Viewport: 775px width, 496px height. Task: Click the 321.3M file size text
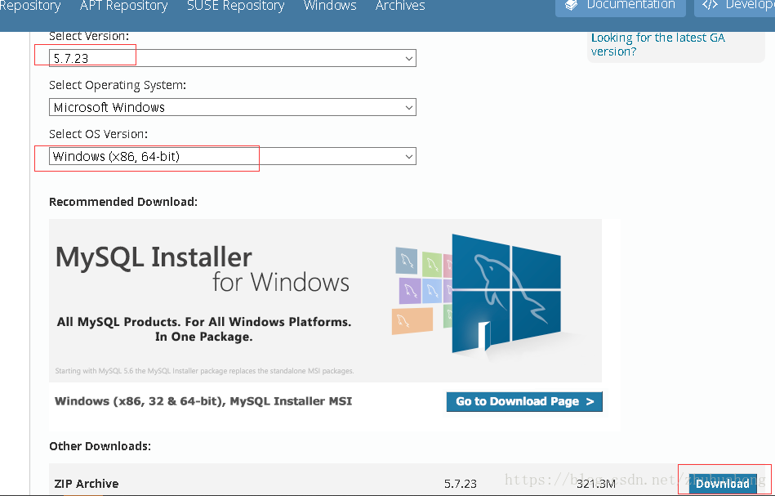596,484
